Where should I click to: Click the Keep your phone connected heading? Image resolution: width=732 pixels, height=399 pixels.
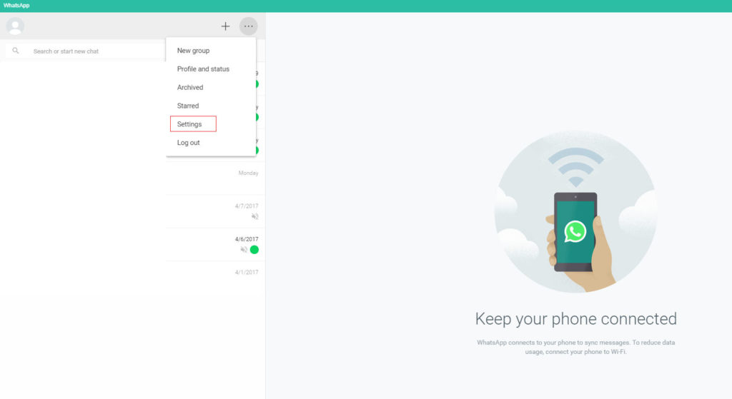tap(575, 319)
